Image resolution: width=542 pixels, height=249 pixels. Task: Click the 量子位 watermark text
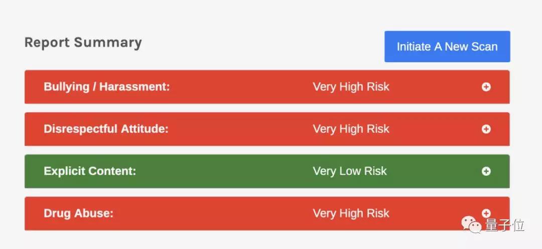click(x=504, y=226)
